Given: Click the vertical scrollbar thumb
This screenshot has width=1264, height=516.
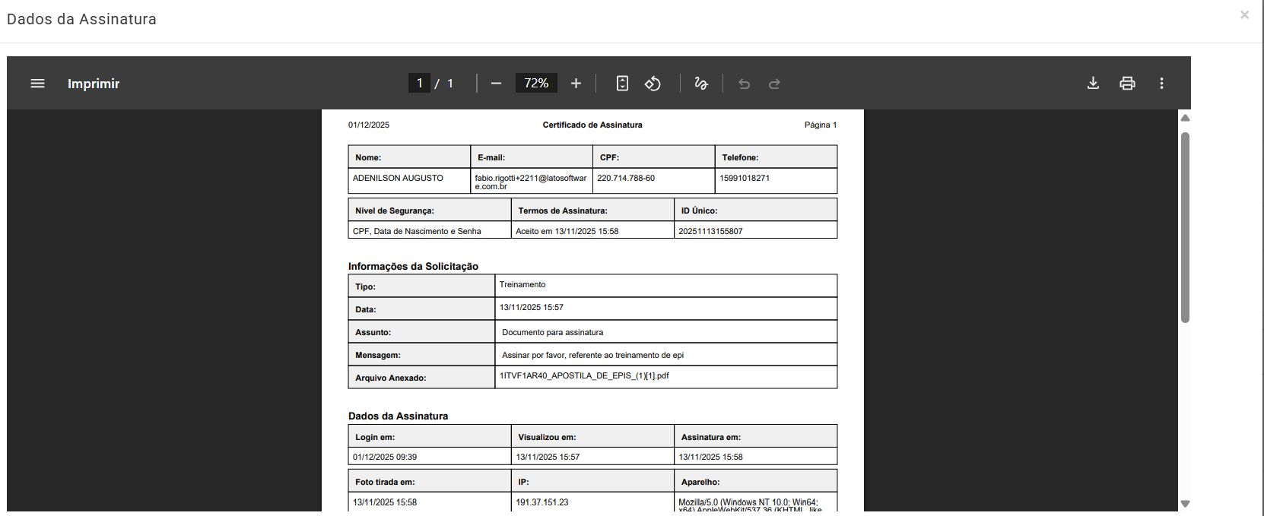Looking at the screenshot, I should (x=1185, y=228).
